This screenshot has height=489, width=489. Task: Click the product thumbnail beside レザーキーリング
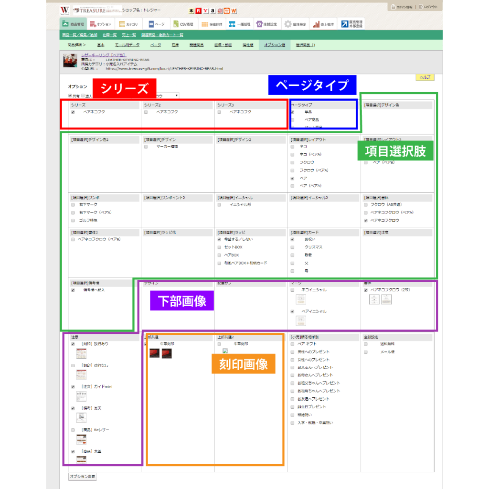pos(71,61)
